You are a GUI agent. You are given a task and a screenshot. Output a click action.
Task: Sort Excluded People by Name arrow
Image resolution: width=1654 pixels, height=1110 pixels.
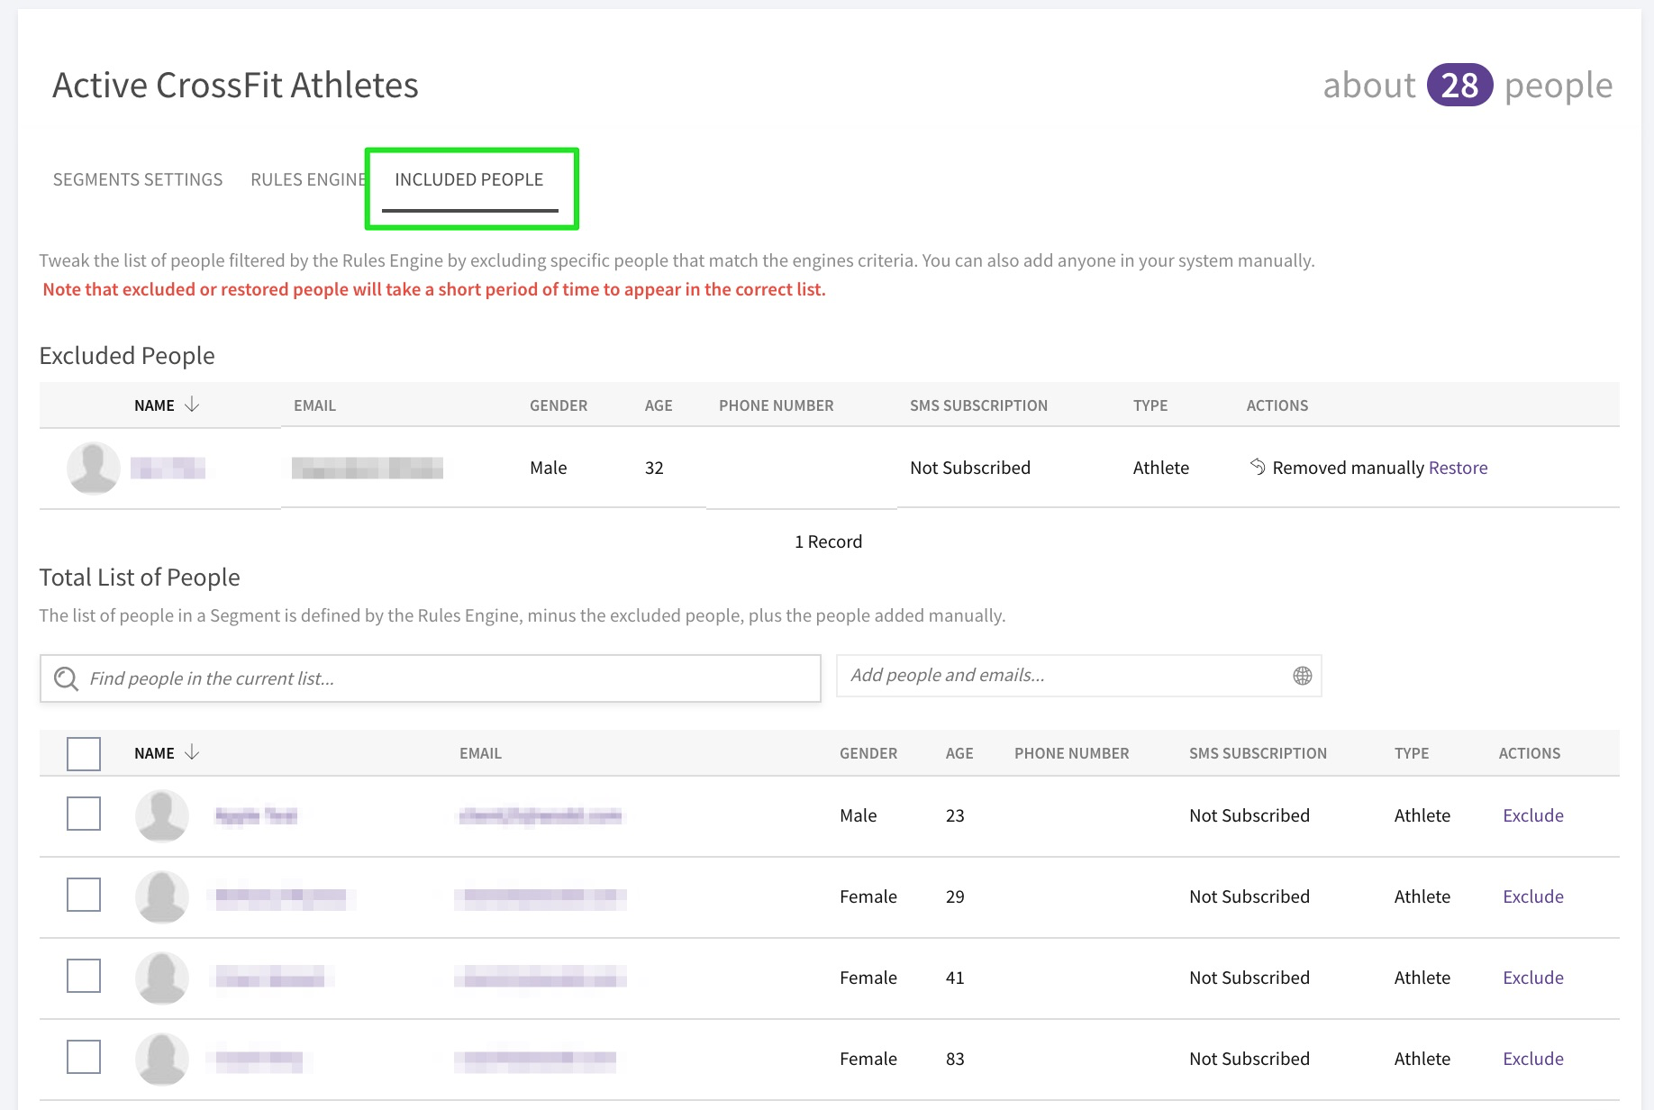point(192,405)
